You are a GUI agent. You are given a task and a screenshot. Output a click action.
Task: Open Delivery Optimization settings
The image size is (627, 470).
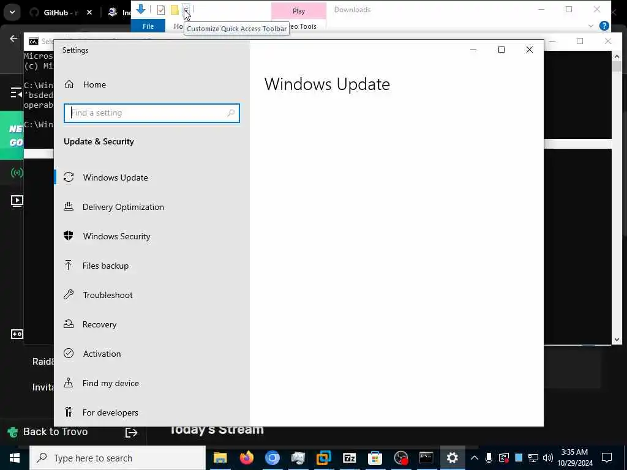(x=114, y=207)
